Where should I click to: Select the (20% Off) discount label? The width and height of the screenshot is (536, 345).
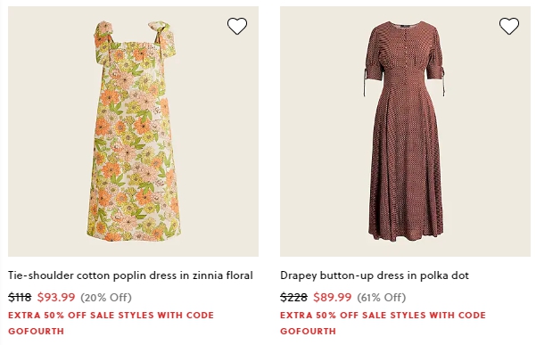[x=106, y=298]
